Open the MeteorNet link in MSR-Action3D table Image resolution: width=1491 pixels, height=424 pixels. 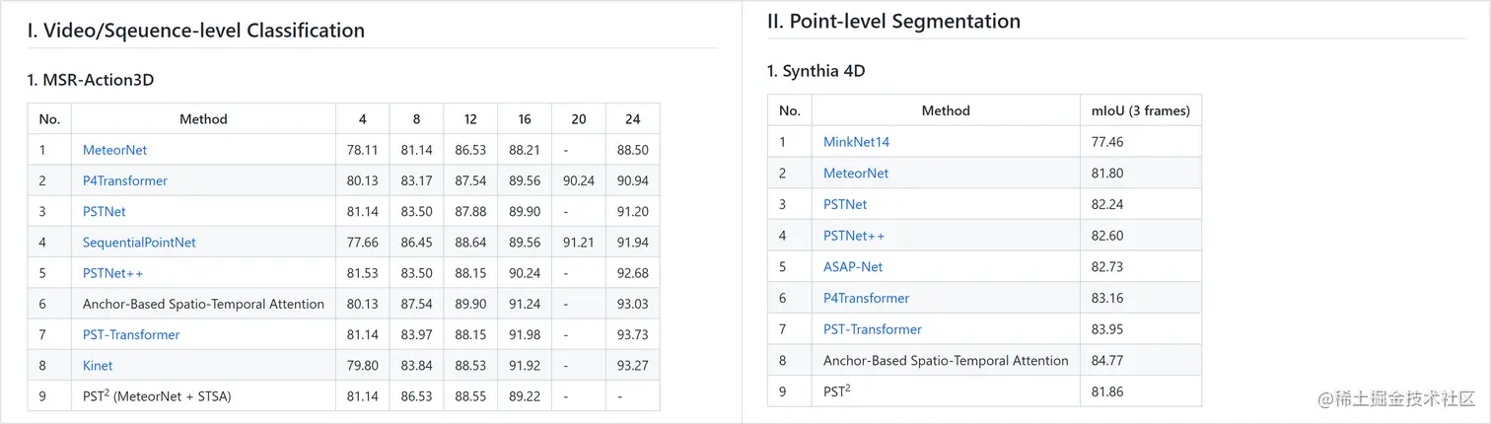click(x=114, y=150)
